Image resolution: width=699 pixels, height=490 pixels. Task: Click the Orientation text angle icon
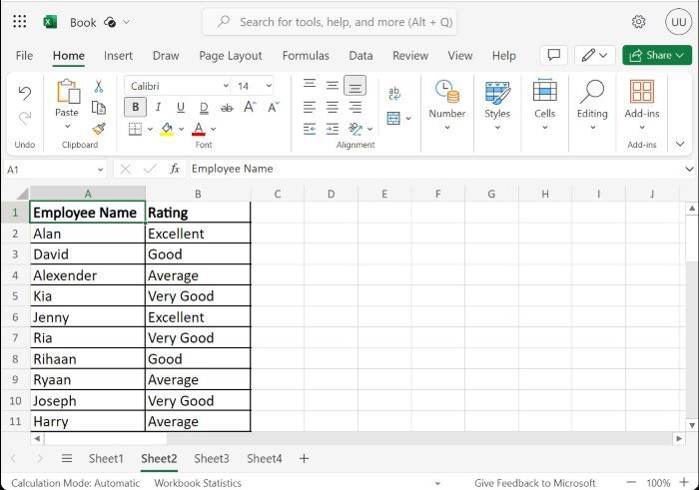[355, 129]
